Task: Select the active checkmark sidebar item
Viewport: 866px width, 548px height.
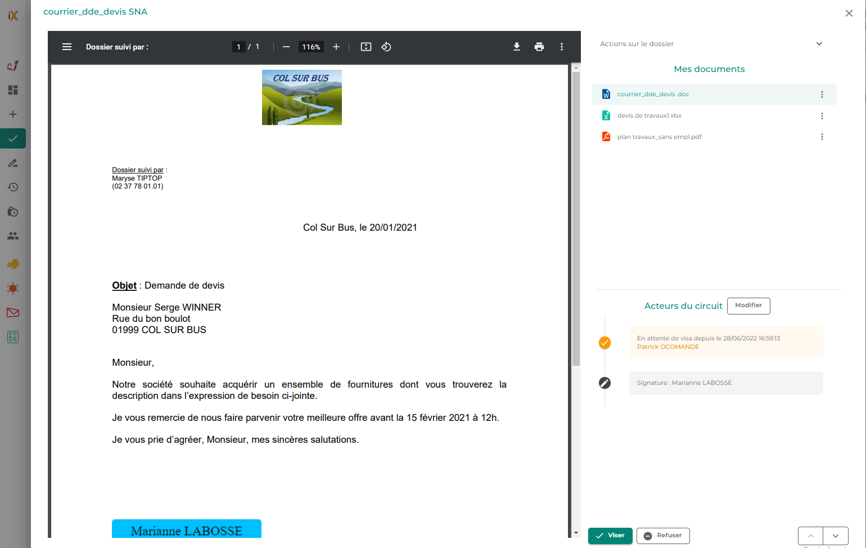Action: 13,138
